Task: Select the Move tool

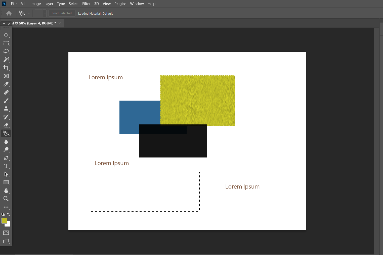Action: pyautogui.click(x=6, y=35)
